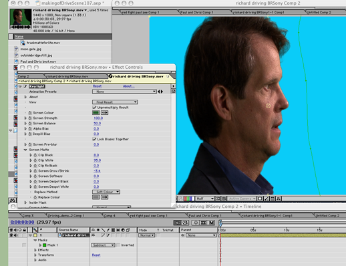The width and height of the screenshot is (346, 266).
Task: Click next animation preset arrow
Action: click(162, 92)
